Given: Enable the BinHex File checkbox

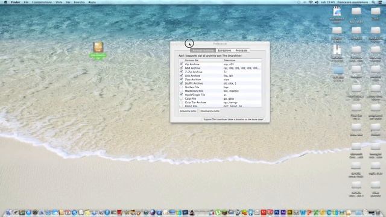Looking at the screenshot, I should (x=182, y=87).
